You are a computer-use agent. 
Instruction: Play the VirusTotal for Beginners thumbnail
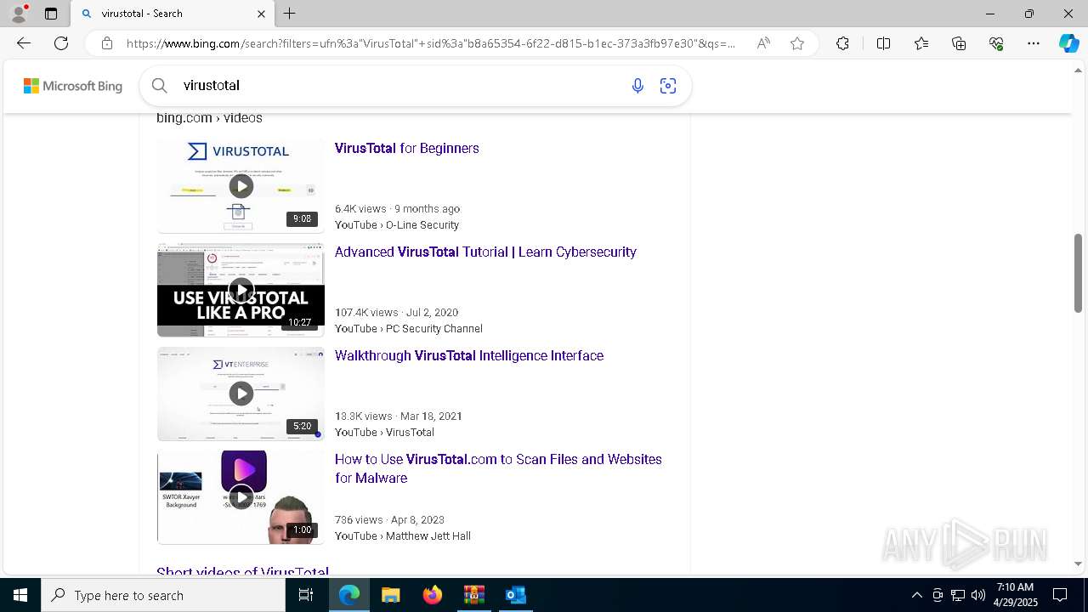pos(241,186)
